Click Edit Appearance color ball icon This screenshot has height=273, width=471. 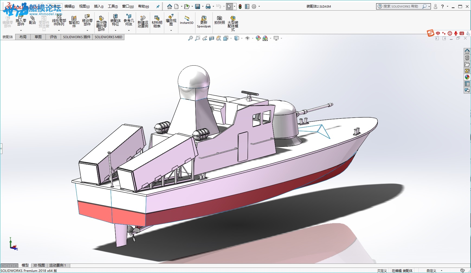[x=258, y=38]
